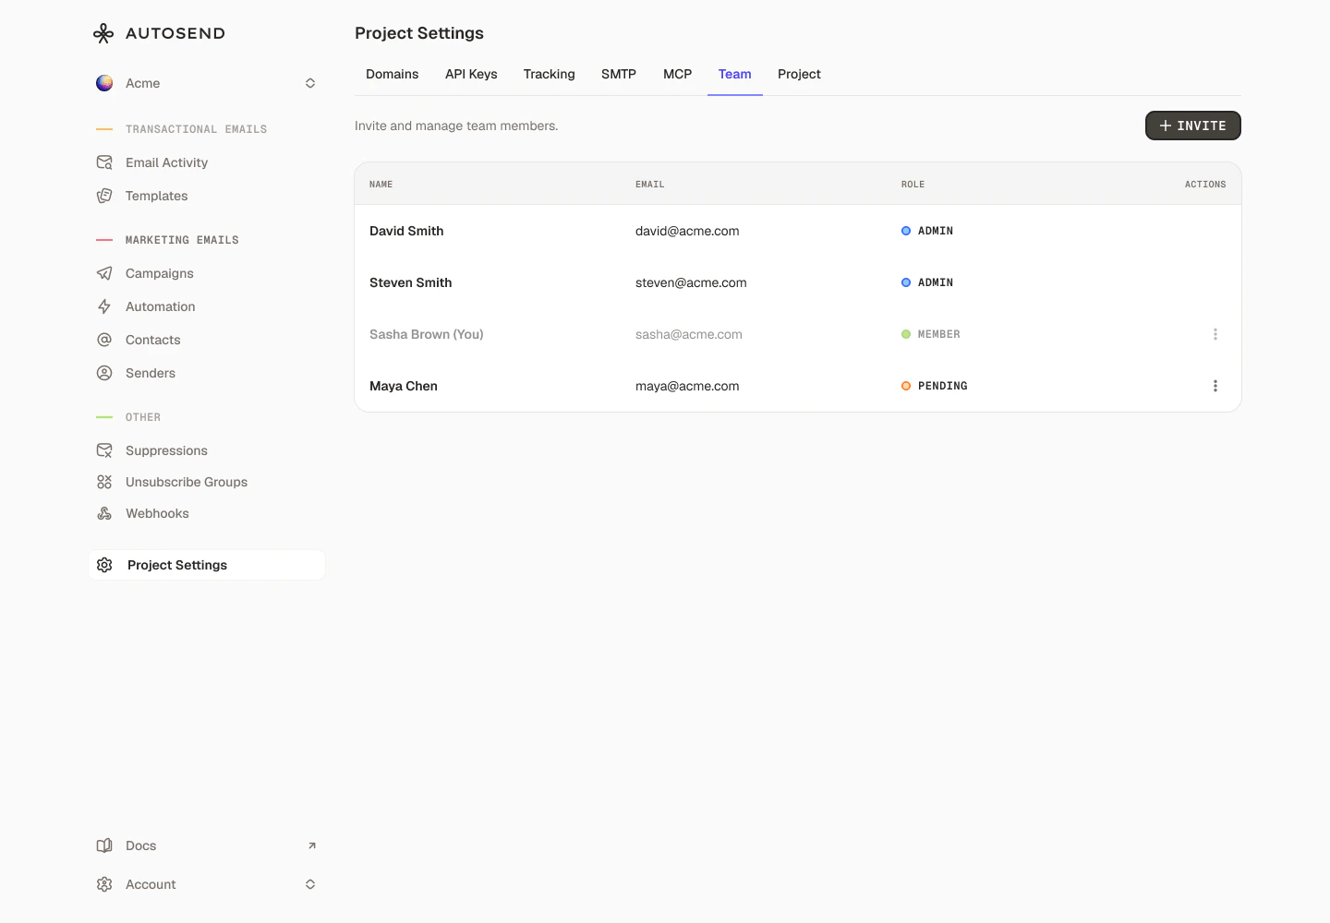Open actions menu for Sasha Brown
1330x923 pixels.
click(x=1215, y=334)
